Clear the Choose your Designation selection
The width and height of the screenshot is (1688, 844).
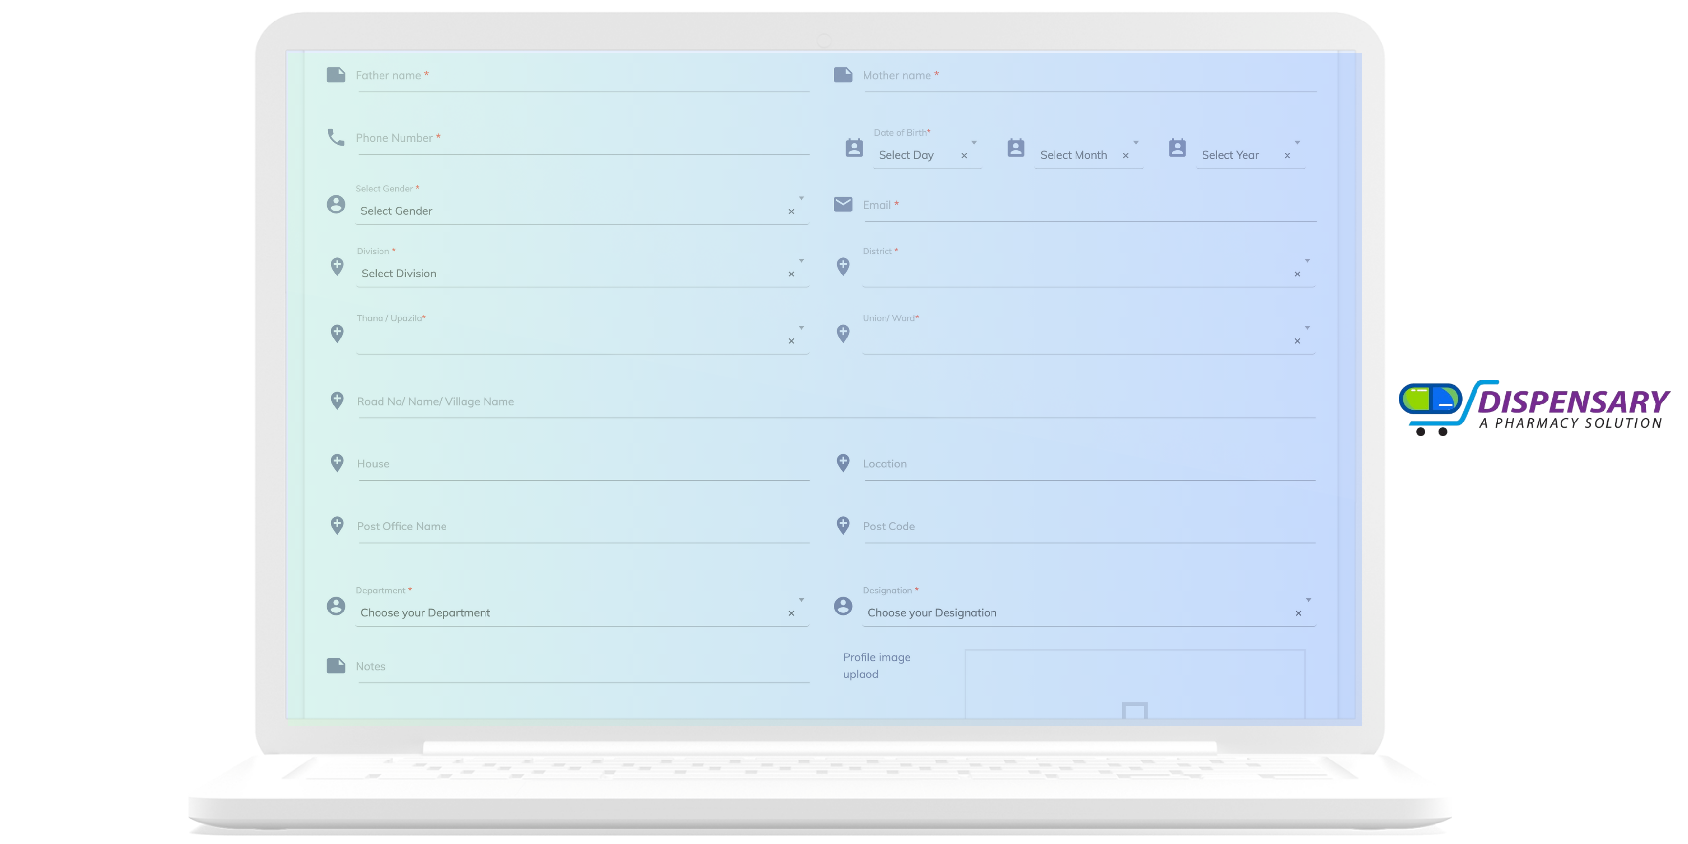(x=1298, y=613)
